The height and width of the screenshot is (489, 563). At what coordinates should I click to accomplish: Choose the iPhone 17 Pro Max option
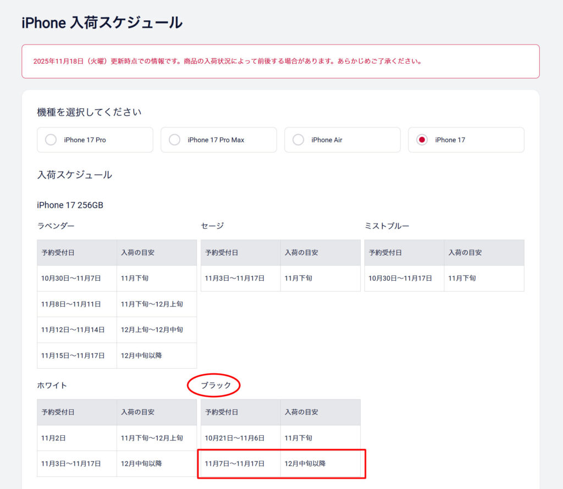pos(175,140)
